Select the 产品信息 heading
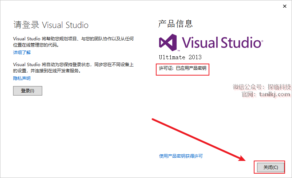292x178 pixels. click(175, 24)
